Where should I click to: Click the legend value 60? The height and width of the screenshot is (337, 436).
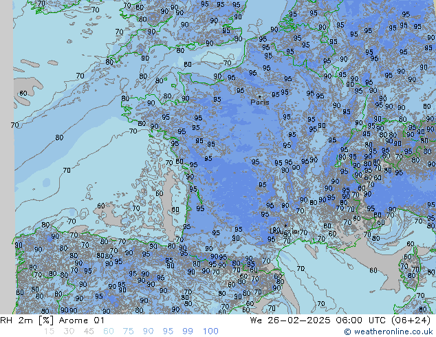pos(109,331)
